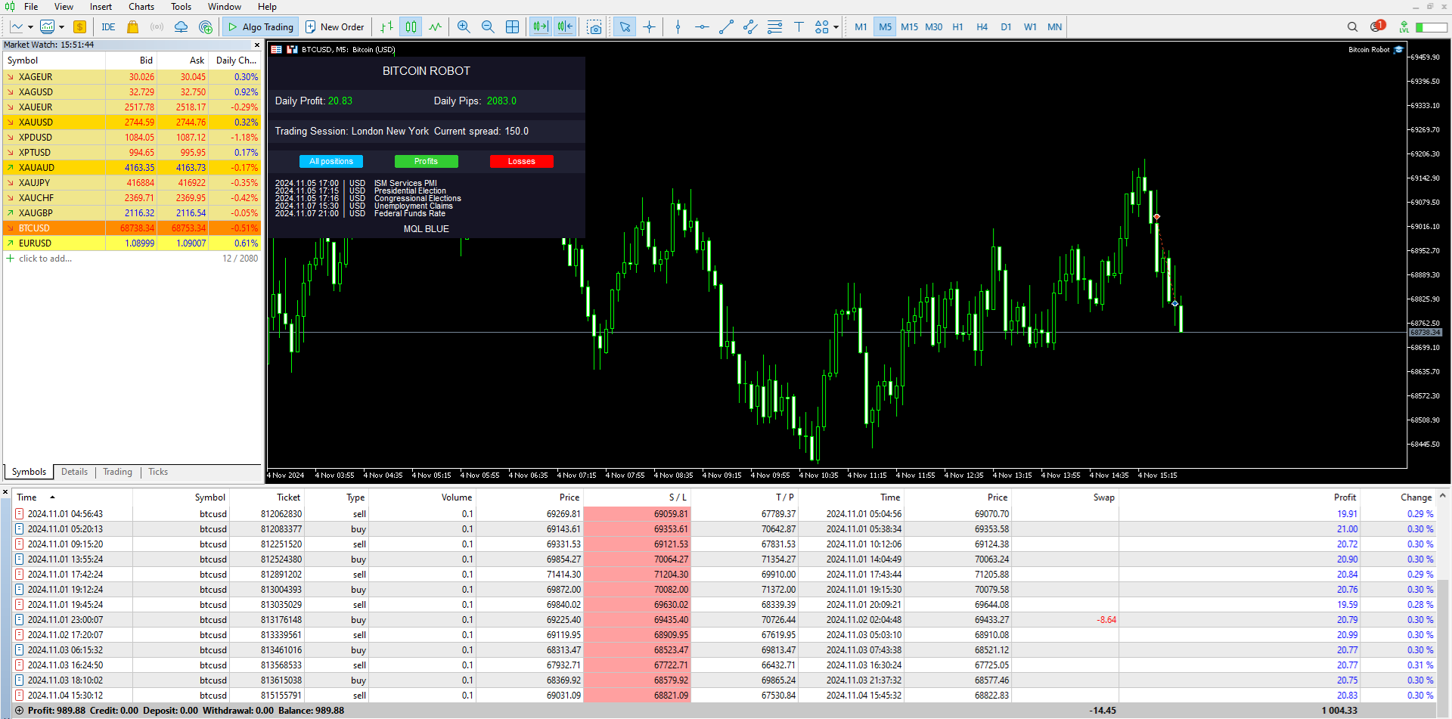Screen dimensions: 1452x719
Task: Switch chart to candlesticks mode
Action: (411, 27)
